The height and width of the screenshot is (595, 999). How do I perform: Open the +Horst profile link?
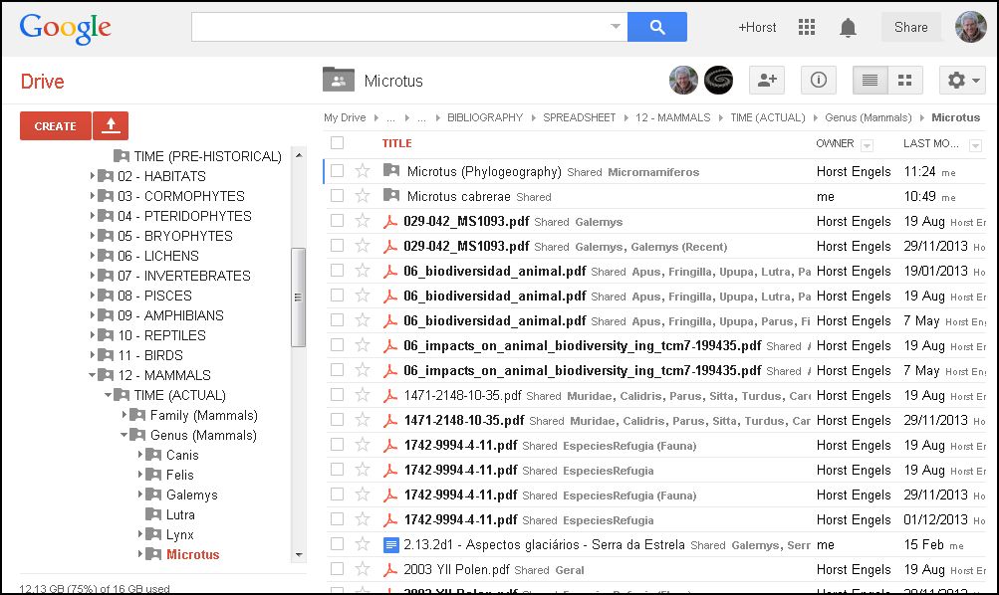coord(757,28)
